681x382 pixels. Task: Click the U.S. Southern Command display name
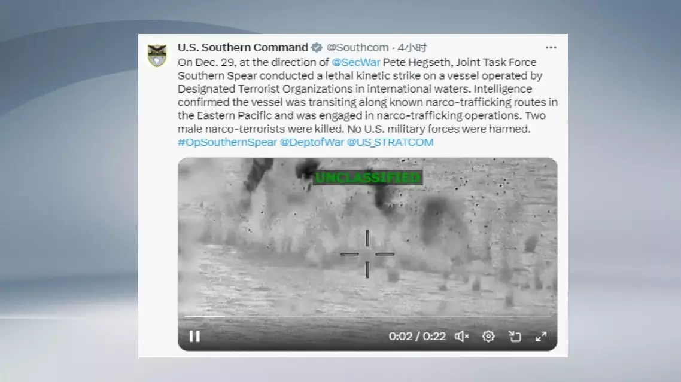[x=243, y=47]
